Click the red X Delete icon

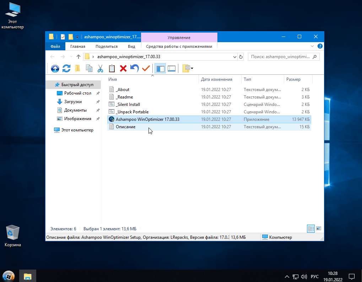point(123,68)
